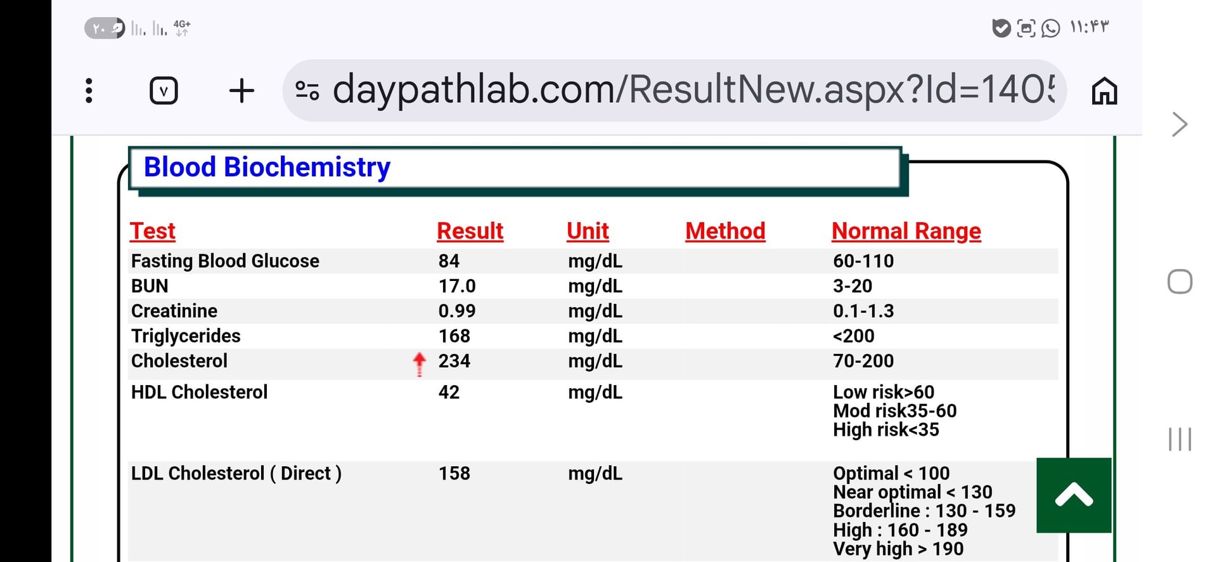Tap the Optimal < 100 range text
Image resolution: width=1217 pixels, height=562 pixels.
(891, 473)
